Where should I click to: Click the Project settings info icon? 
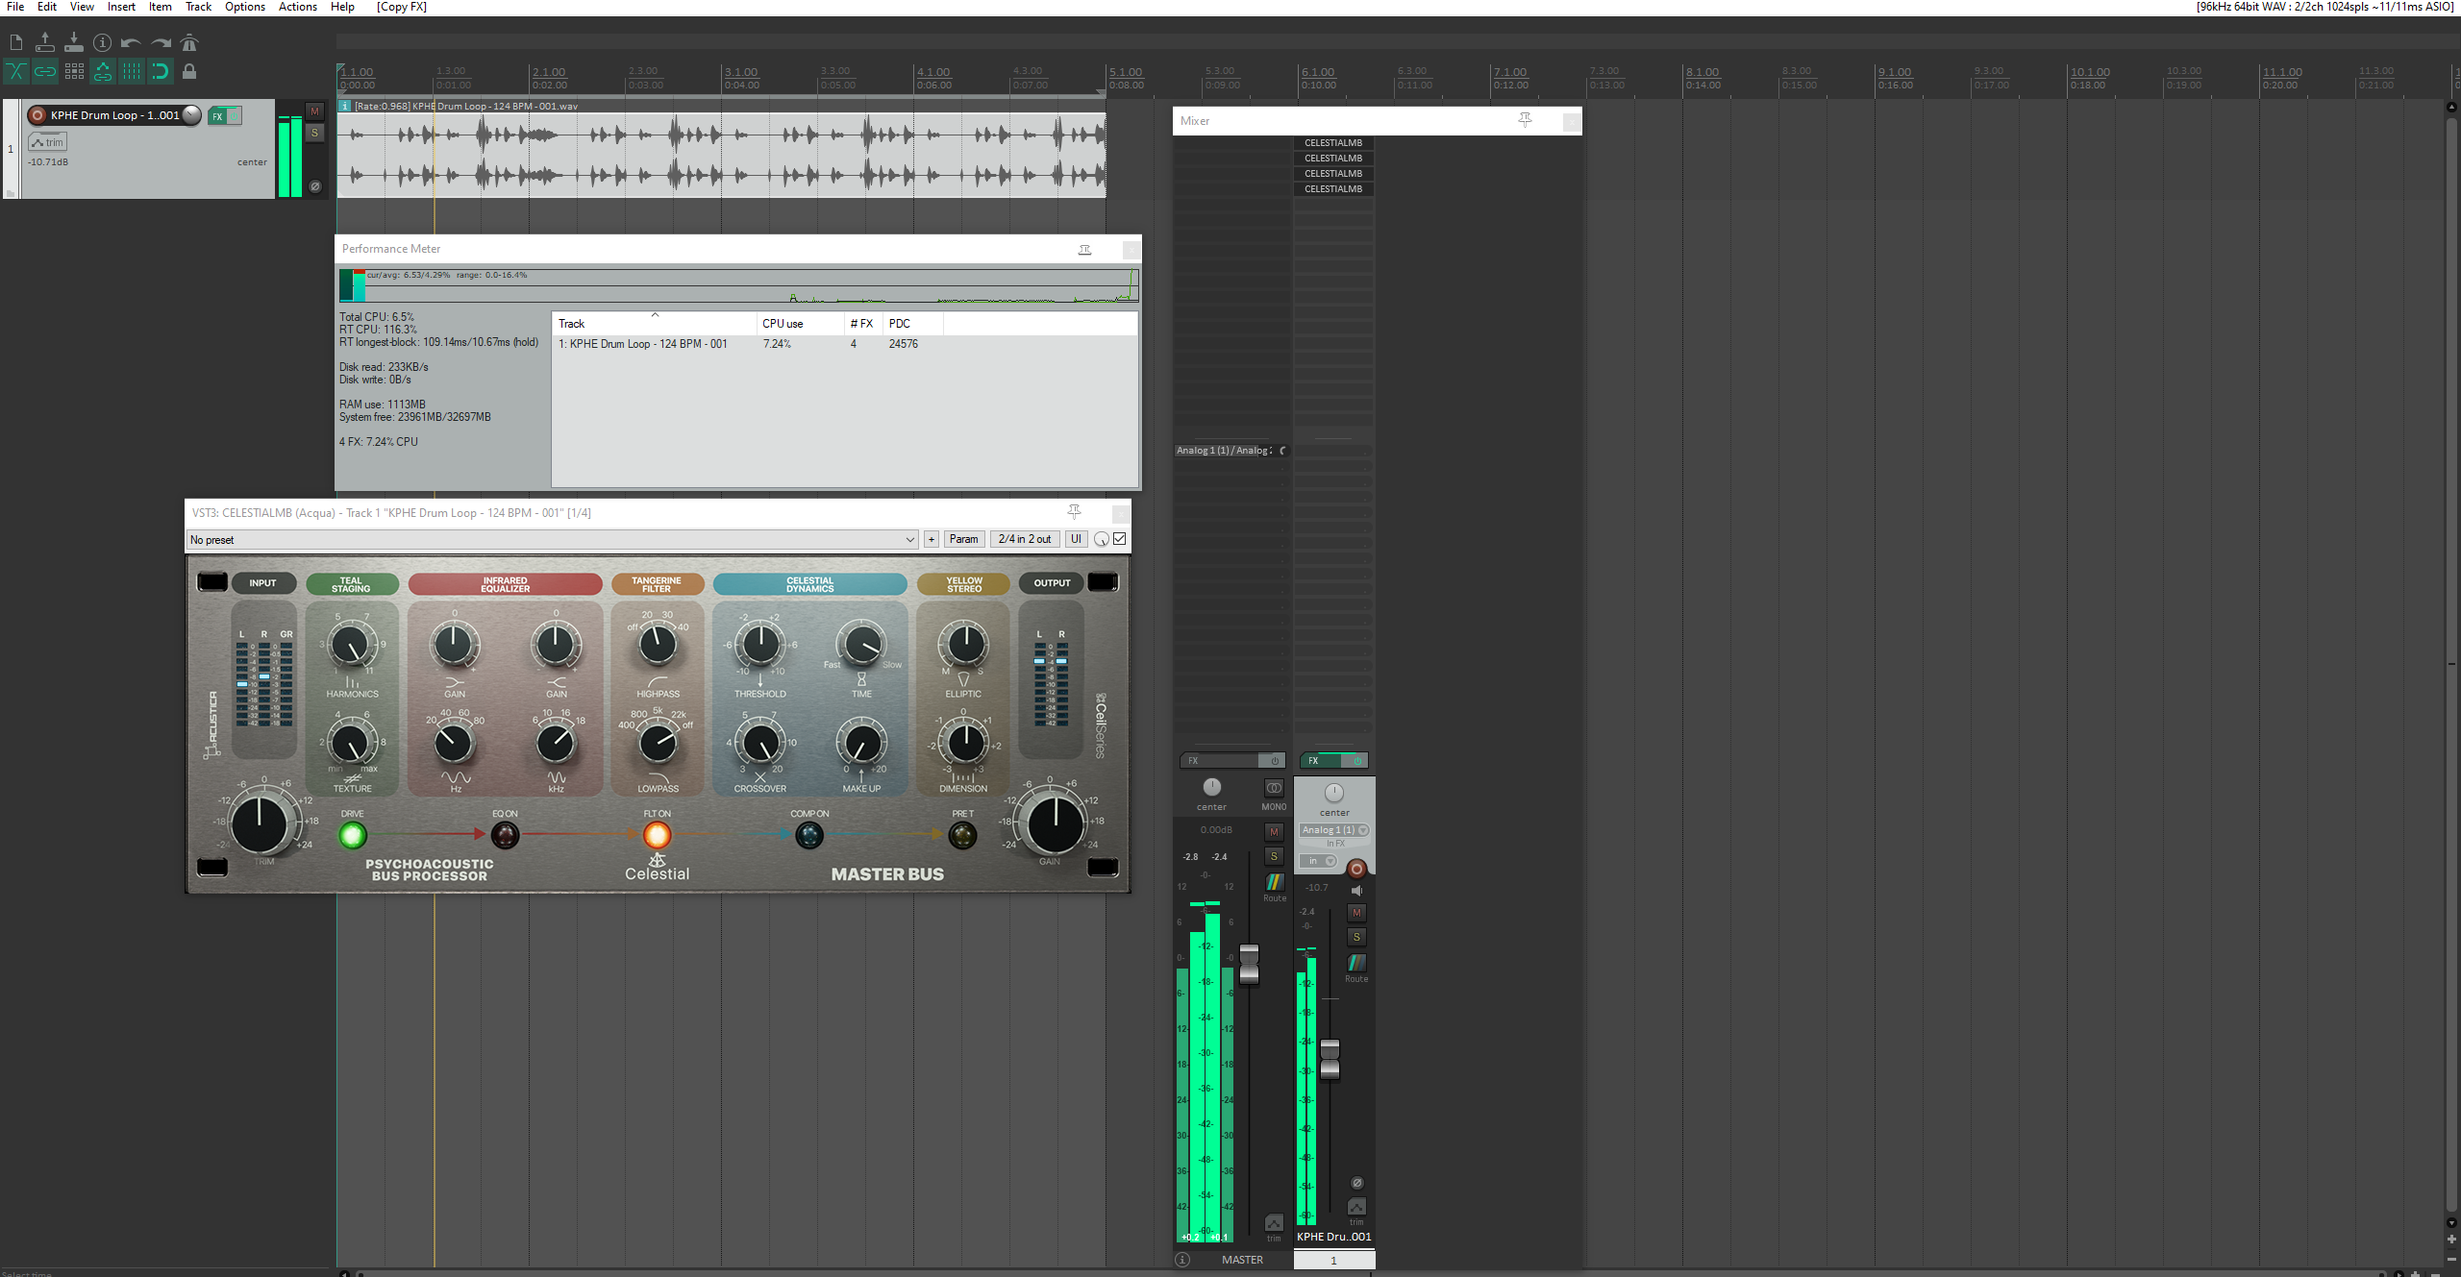102,42
